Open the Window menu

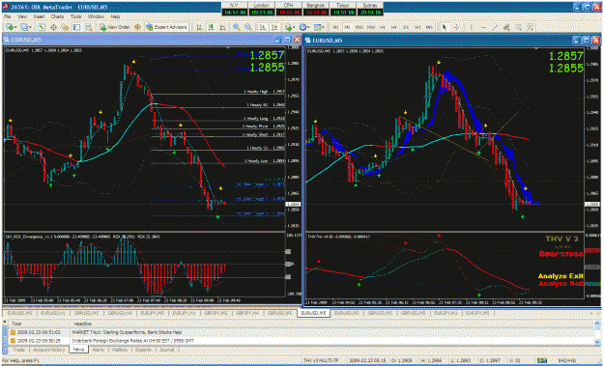pyautogui.click(x=96, y=17)
